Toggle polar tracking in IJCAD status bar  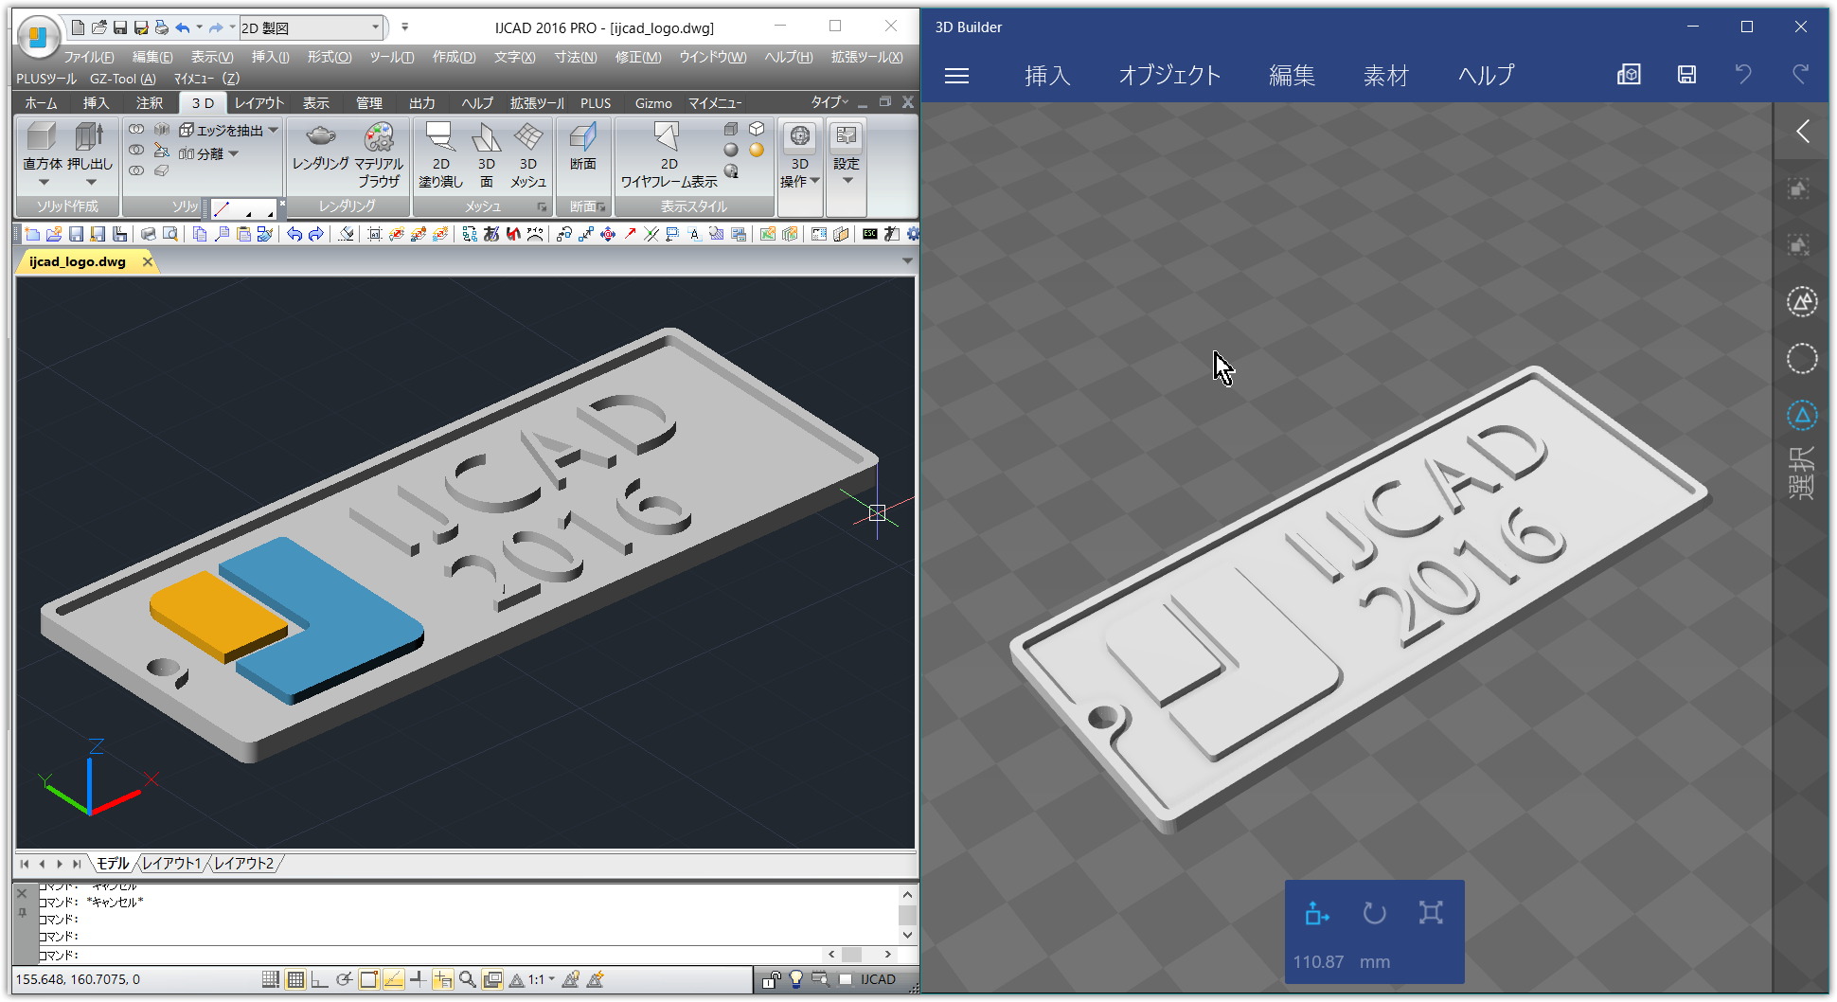coord(345,980)
